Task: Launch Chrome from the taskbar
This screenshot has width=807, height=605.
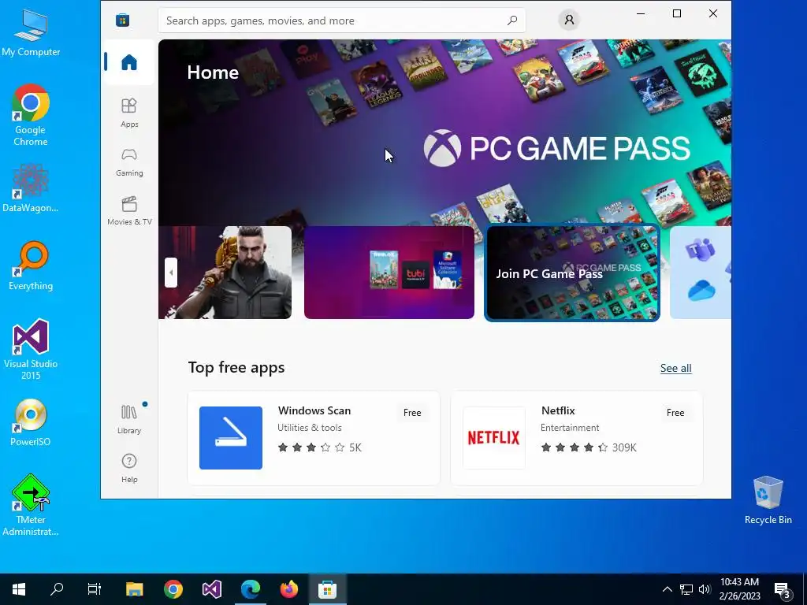Action: tap(173, 589)
